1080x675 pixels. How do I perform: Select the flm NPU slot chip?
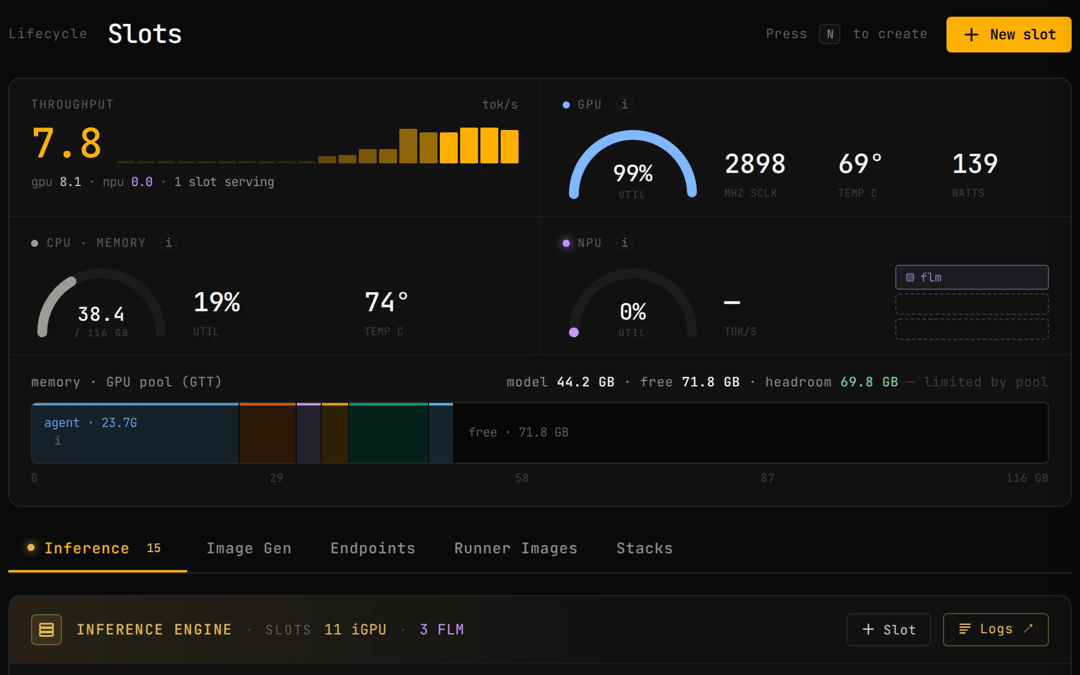pyautogui.click(x=972, y=277)
